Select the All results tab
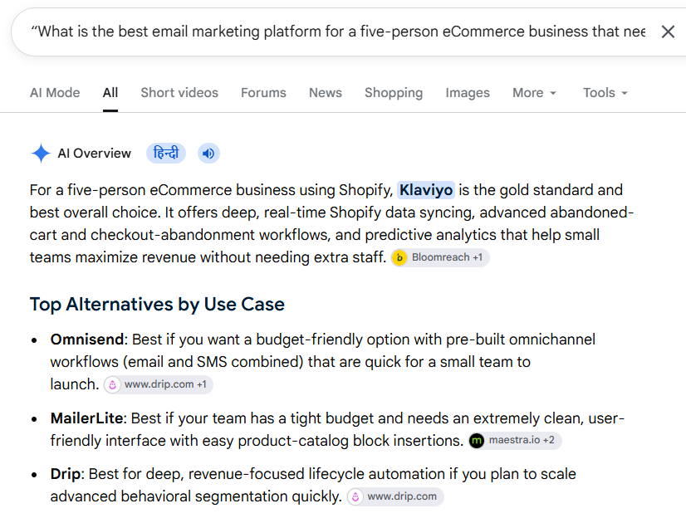686x518 pixels. pos(110,93)
